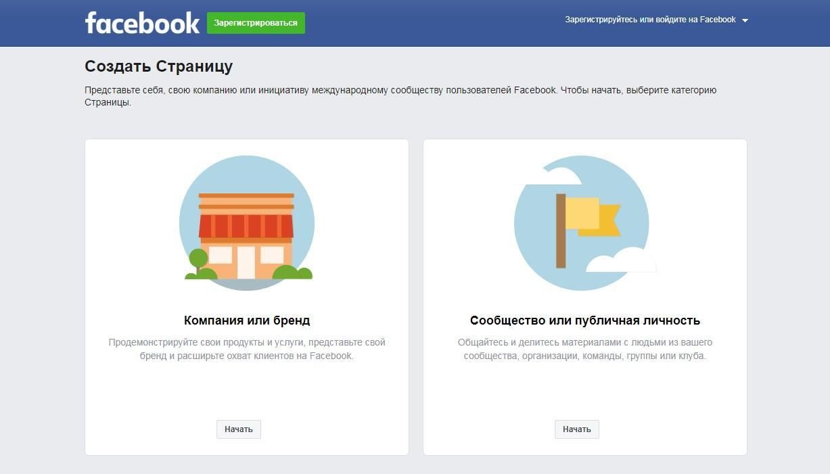
Task: Click the Facebook logo
Action: tap(142, 22)
